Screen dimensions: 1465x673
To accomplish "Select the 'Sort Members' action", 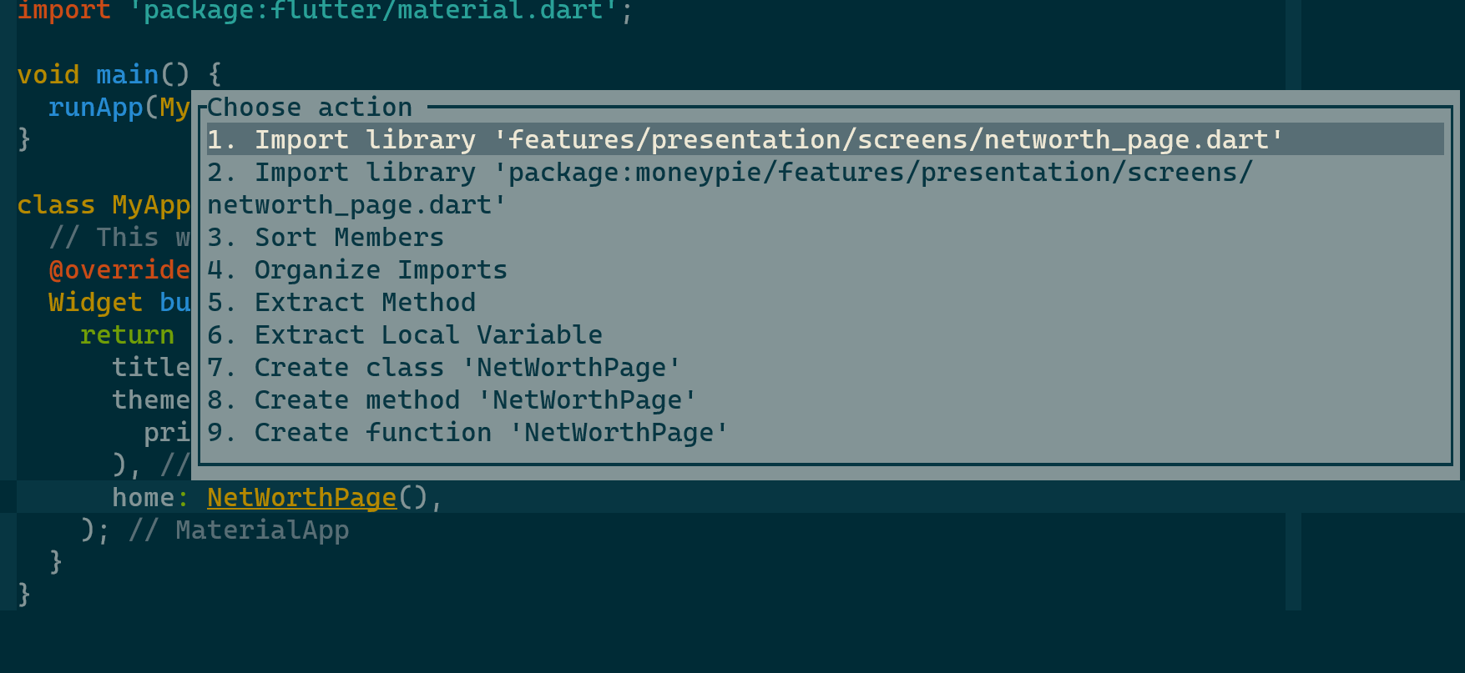I will (x=349, y=237).
